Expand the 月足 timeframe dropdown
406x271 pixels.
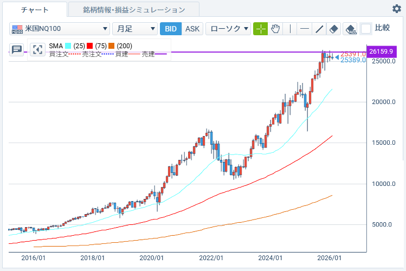coord(134,29)
